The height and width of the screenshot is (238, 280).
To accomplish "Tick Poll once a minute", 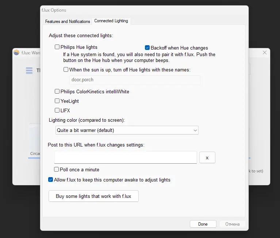I will click(x=57, y=169).
